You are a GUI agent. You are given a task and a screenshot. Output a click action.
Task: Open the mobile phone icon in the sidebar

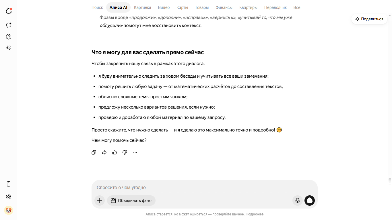pos(9,184)
